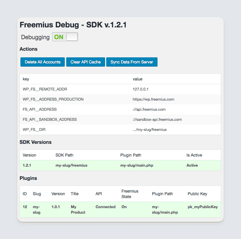
Task: Click the pk_myPublicKey cell
Action: (x=203, y=207)
